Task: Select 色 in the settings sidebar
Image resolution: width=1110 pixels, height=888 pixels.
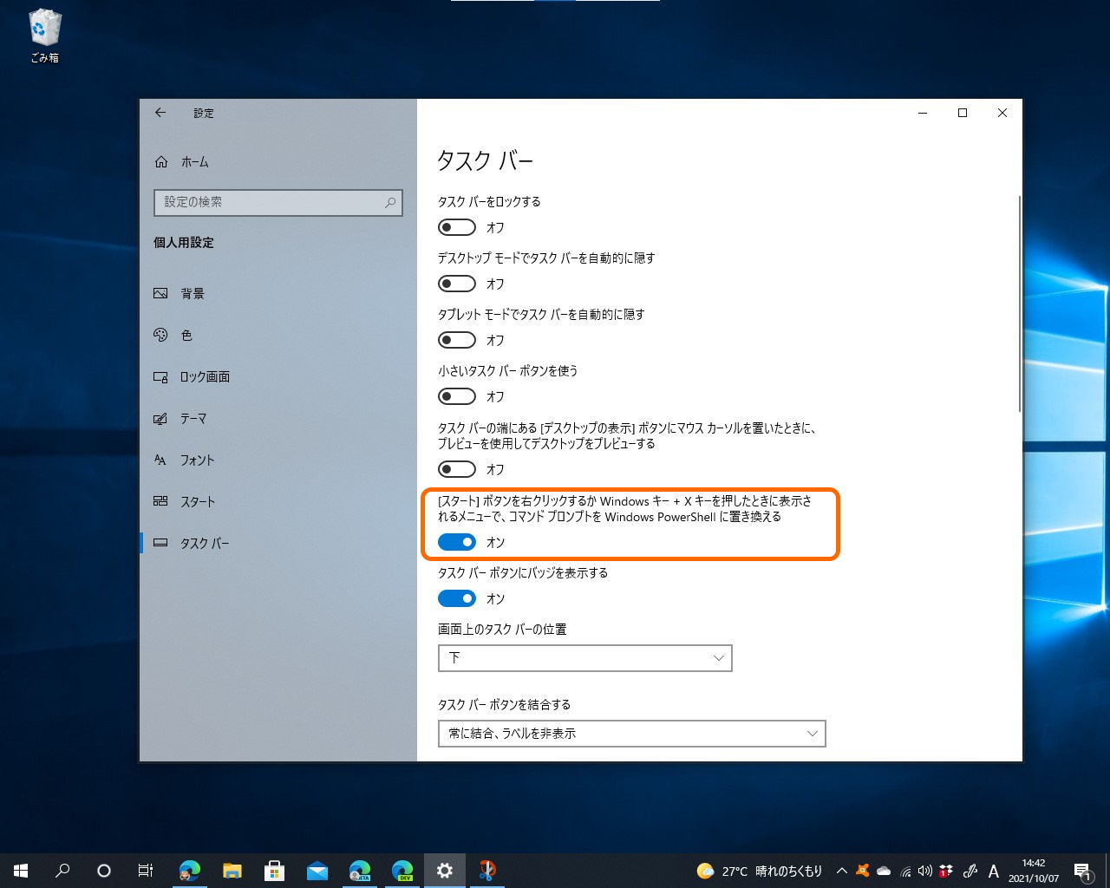Action: pyautogui.click(x=186, y=336)
